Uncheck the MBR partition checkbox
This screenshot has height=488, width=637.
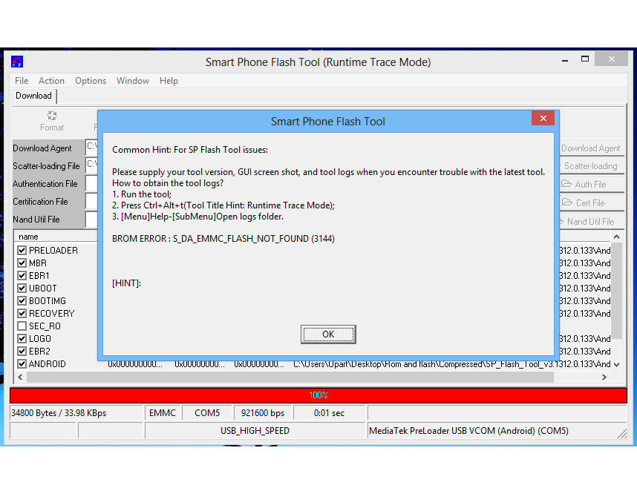tap(22, 263)
